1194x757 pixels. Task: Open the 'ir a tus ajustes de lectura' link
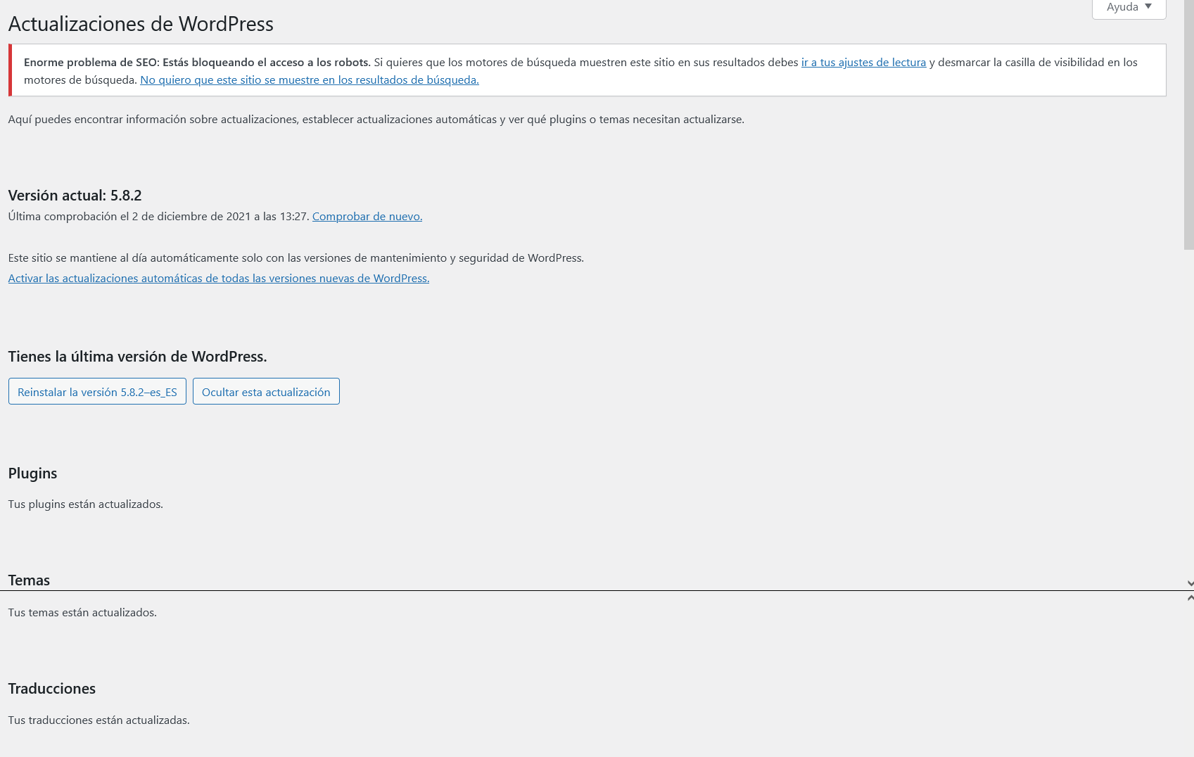coord(863,63)
